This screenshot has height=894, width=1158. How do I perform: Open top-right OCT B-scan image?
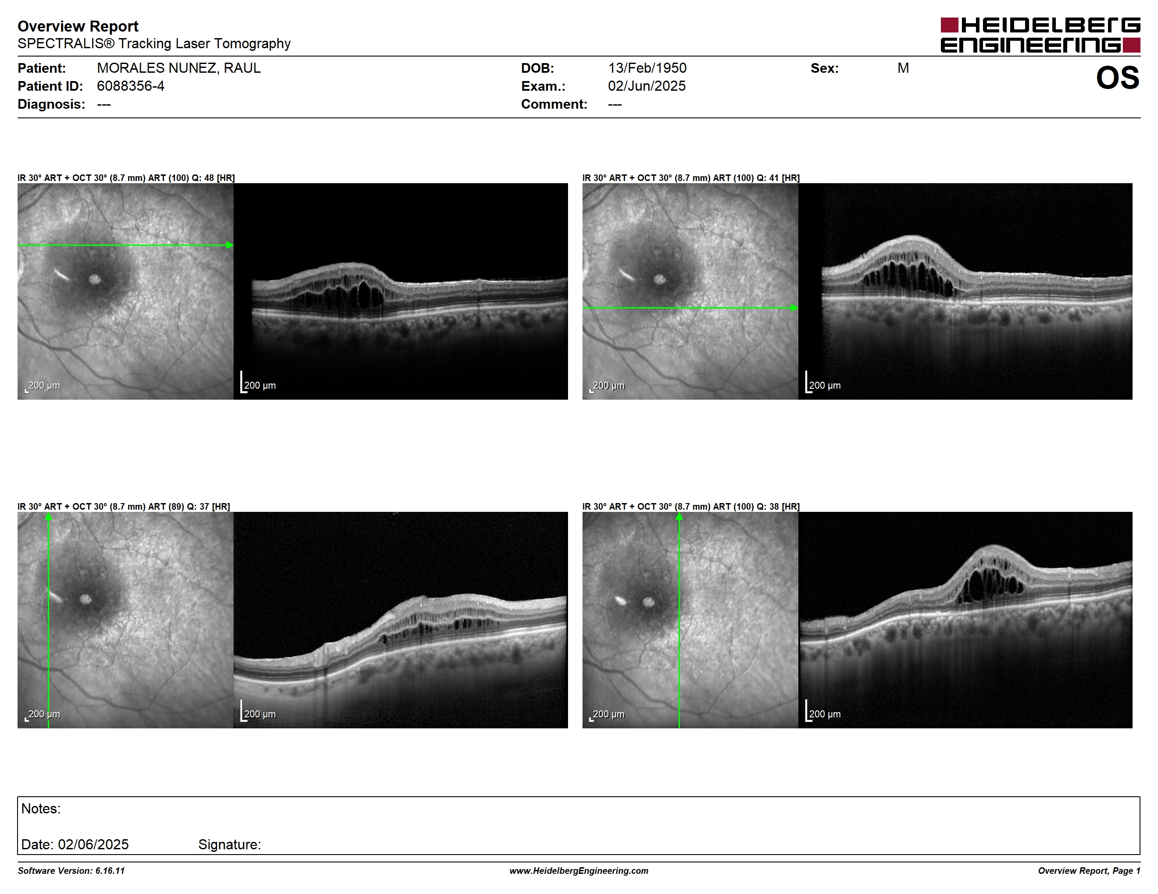click(x=965, y=291)
